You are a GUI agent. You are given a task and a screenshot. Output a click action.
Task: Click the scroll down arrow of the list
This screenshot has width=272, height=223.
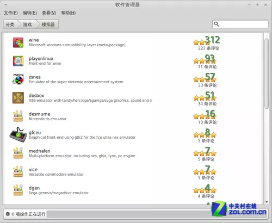(x=267, y=202)
